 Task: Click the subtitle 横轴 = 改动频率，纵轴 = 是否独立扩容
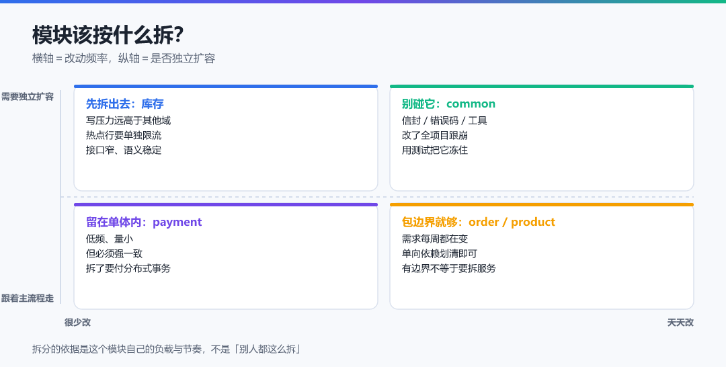tap(124, 58)
